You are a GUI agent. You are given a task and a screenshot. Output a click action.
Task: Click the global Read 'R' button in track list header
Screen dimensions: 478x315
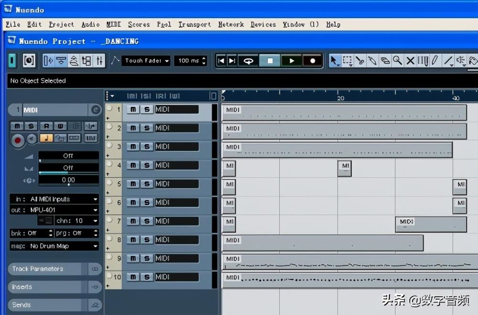point(161,96)
